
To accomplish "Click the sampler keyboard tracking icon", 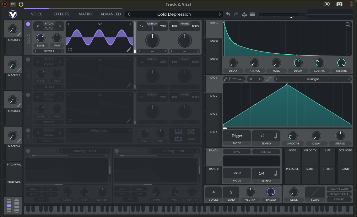I will [x=178, y=132].
